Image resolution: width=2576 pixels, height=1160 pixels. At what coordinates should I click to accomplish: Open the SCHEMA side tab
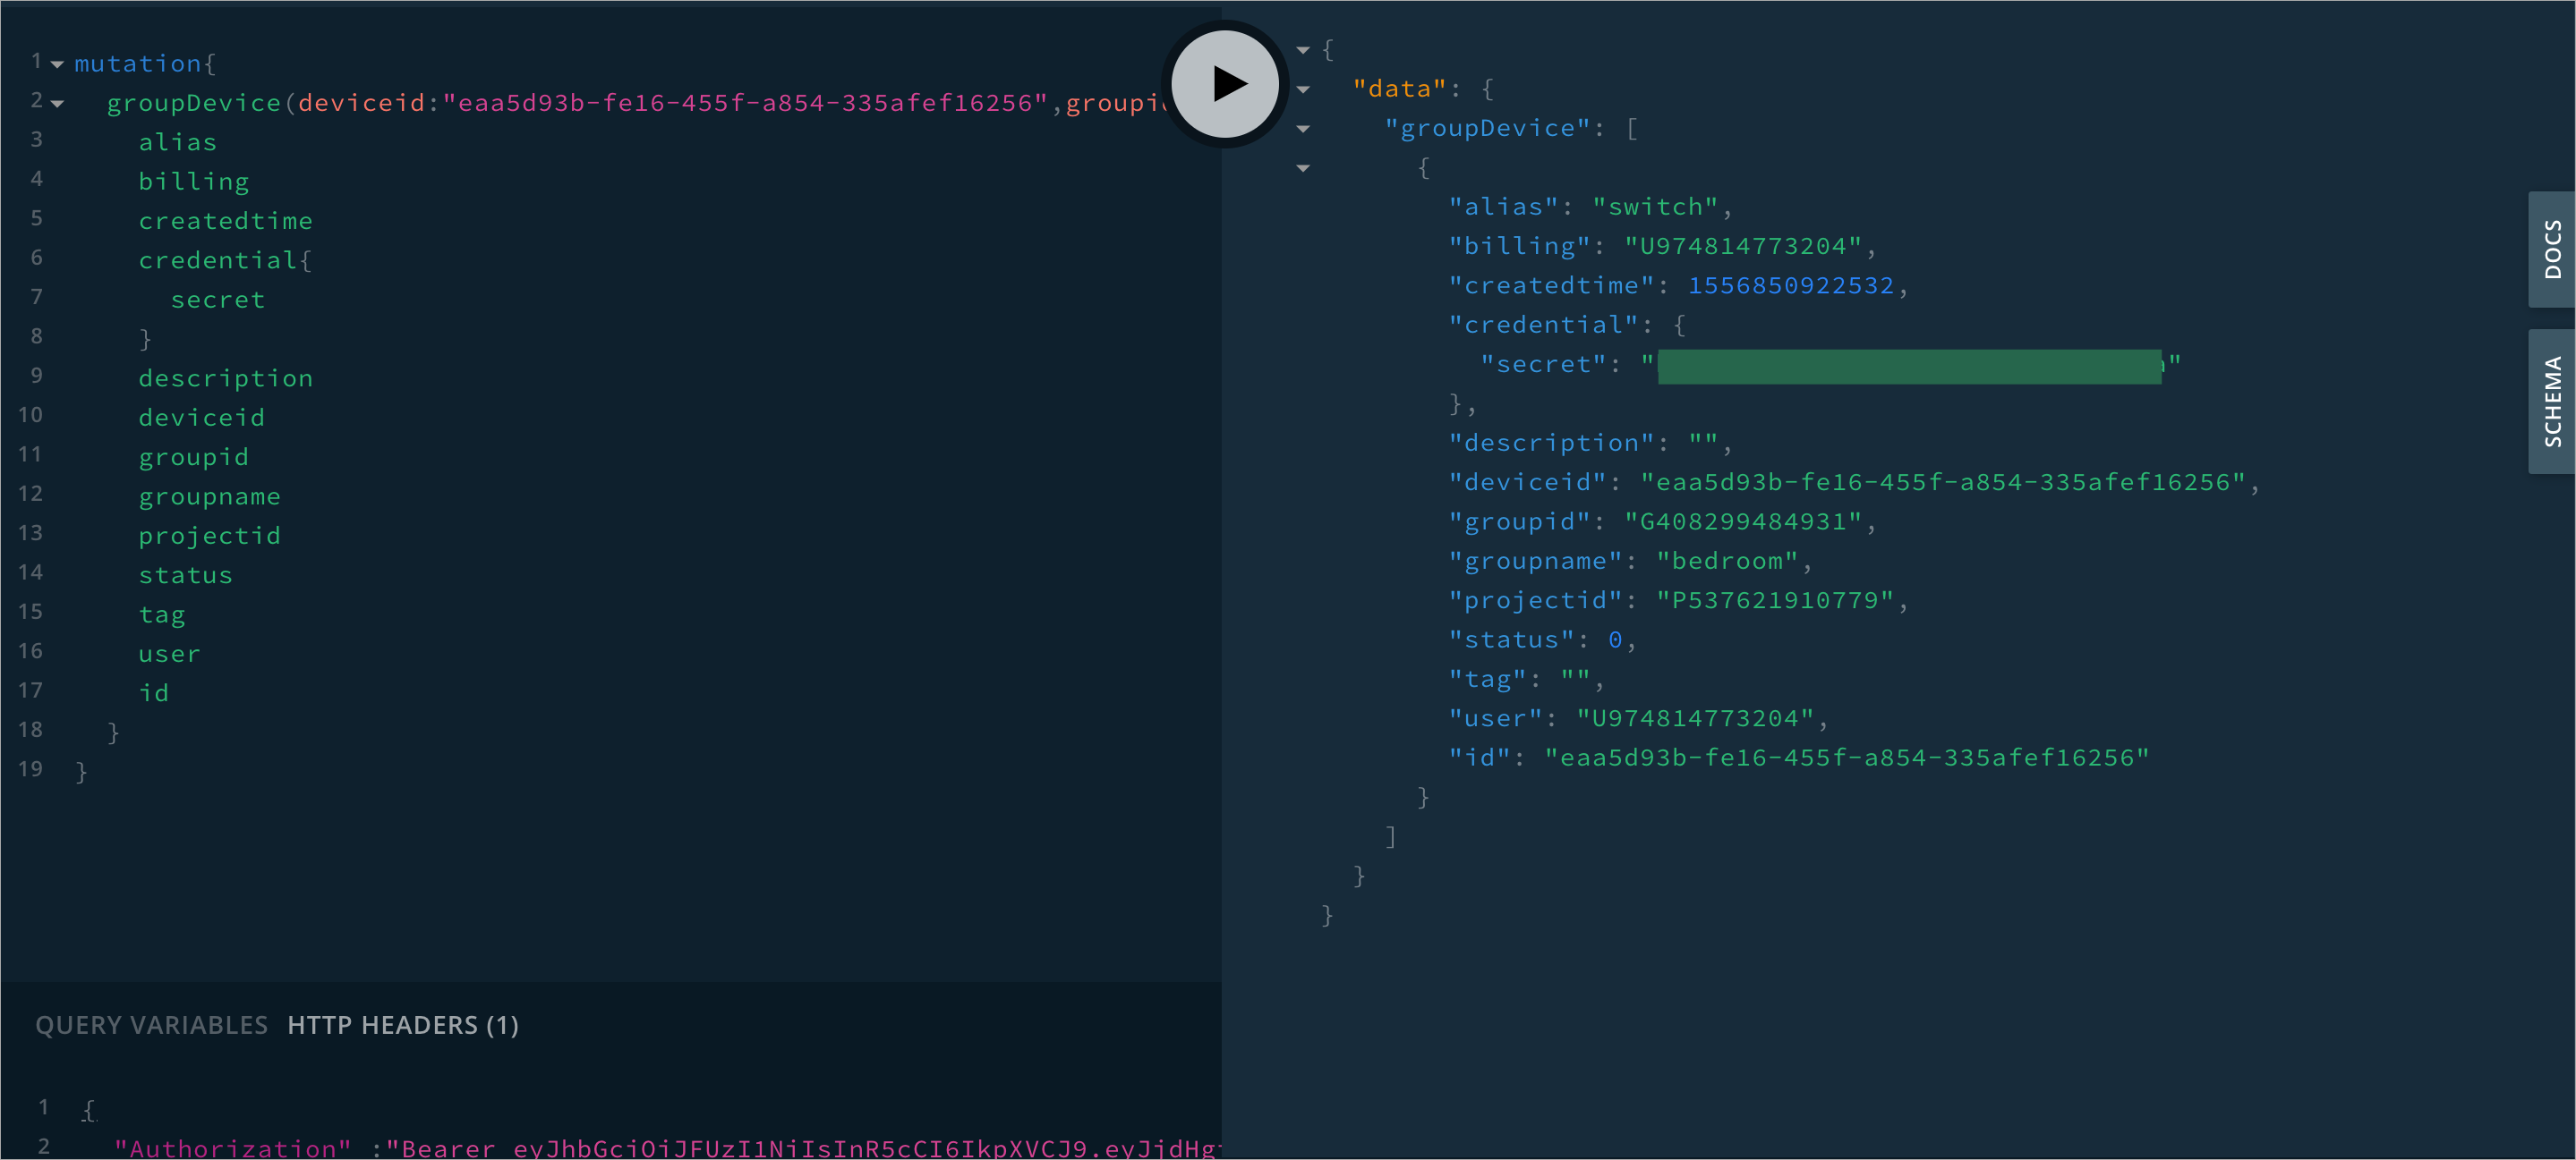click(2552, 402)
